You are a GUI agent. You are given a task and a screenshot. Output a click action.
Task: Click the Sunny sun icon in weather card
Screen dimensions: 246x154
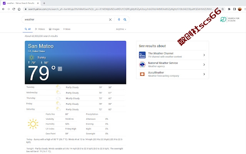(x=32, y=57)
